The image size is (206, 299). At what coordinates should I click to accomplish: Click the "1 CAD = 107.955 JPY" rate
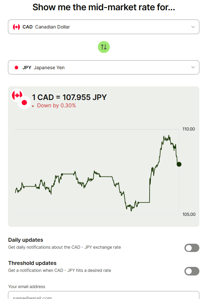point(69,97)
